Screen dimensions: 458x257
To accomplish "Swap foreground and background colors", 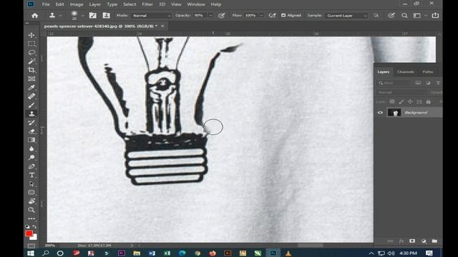I will 34,226.
